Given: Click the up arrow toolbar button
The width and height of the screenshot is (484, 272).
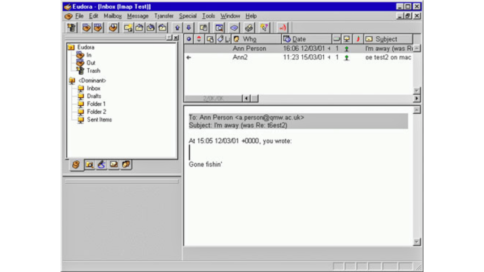Looking at the screenshot, I should (x=177, y=28).
